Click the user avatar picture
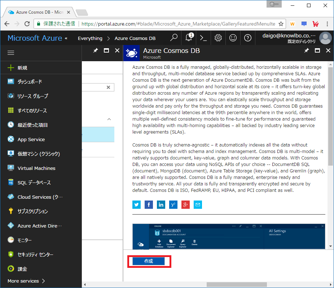This screenshot has width=334, height=288. tap(325, 38)
